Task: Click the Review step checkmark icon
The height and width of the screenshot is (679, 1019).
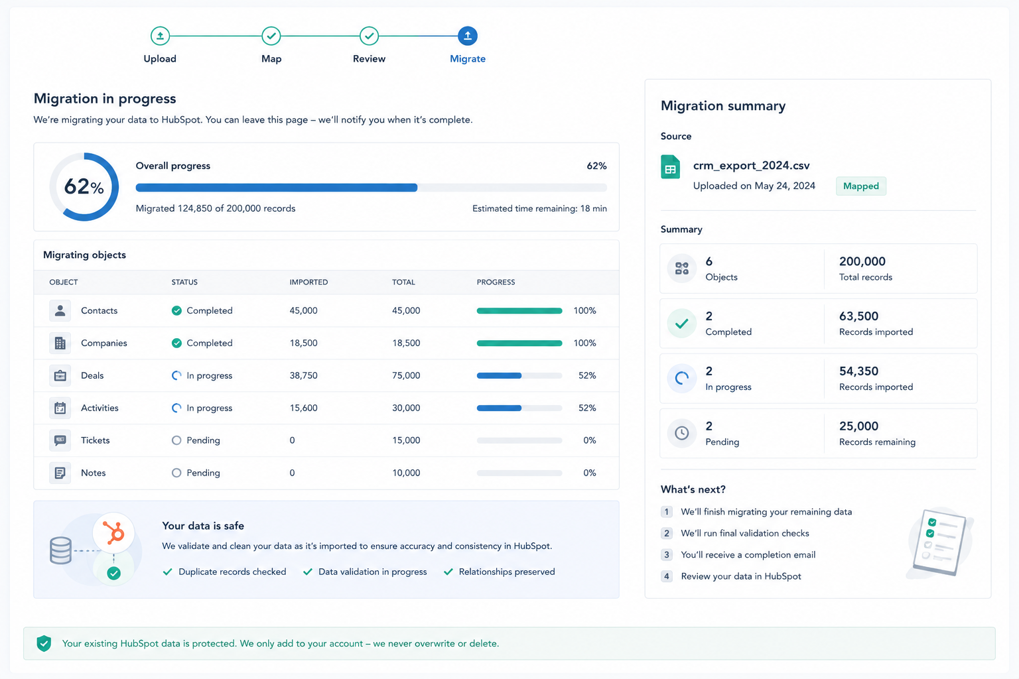Action: coord(369,36)
